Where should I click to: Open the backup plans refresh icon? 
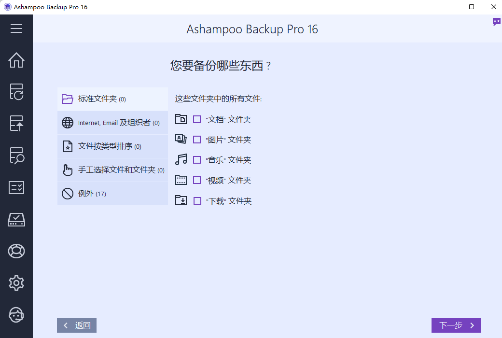click(16, 92)
